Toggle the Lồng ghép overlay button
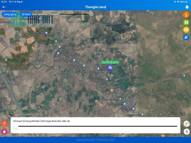The image size is (191, 143). [x=10, y=14]
